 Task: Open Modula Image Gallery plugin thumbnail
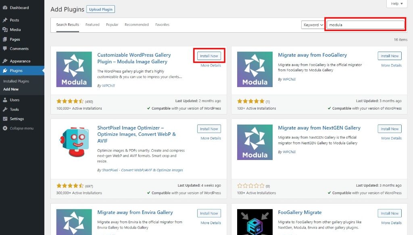click(x=74, y=69)
